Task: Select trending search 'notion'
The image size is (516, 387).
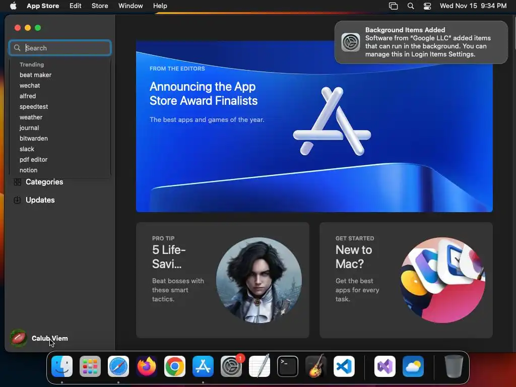Action: (x=28, y=170)
